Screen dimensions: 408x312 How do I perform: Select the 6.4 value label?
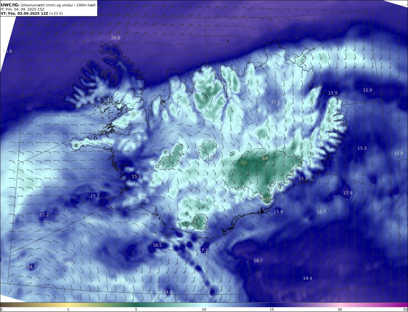(206, 150)
